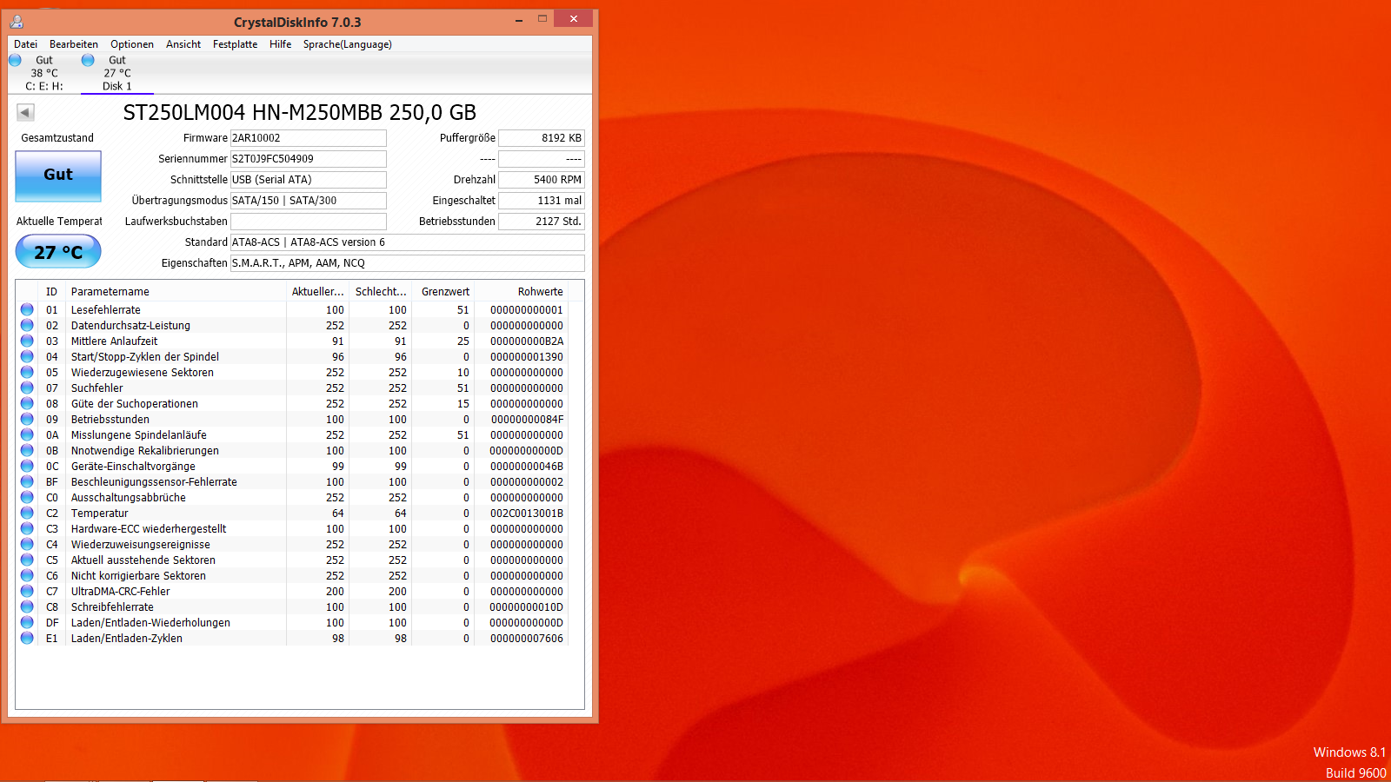The image size is (1391, 782).
Task: Click the Eingeschaltet field 1131 mal
Action: 541,201
